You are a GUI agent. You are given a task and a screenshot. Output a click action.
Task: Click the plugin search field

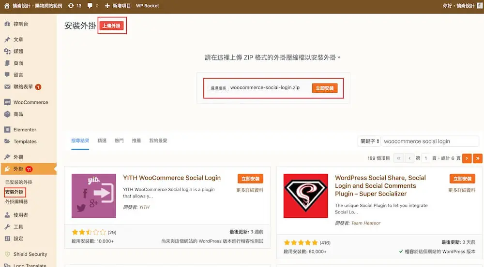430,141
